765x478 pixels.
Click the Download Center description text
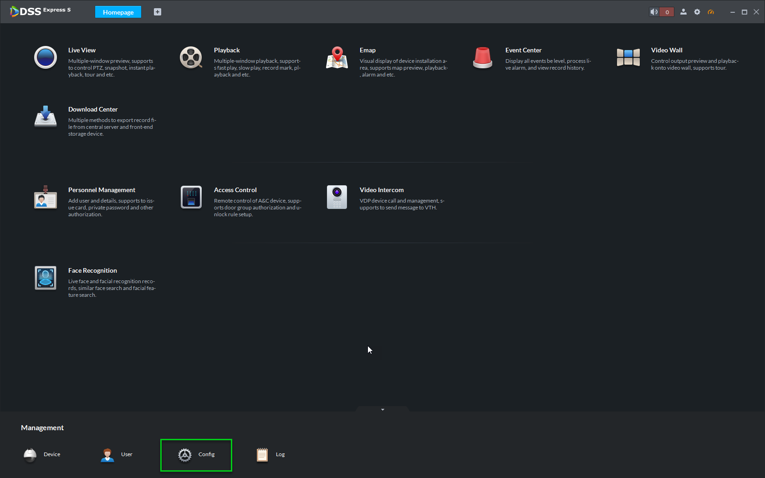pos(112,127)
